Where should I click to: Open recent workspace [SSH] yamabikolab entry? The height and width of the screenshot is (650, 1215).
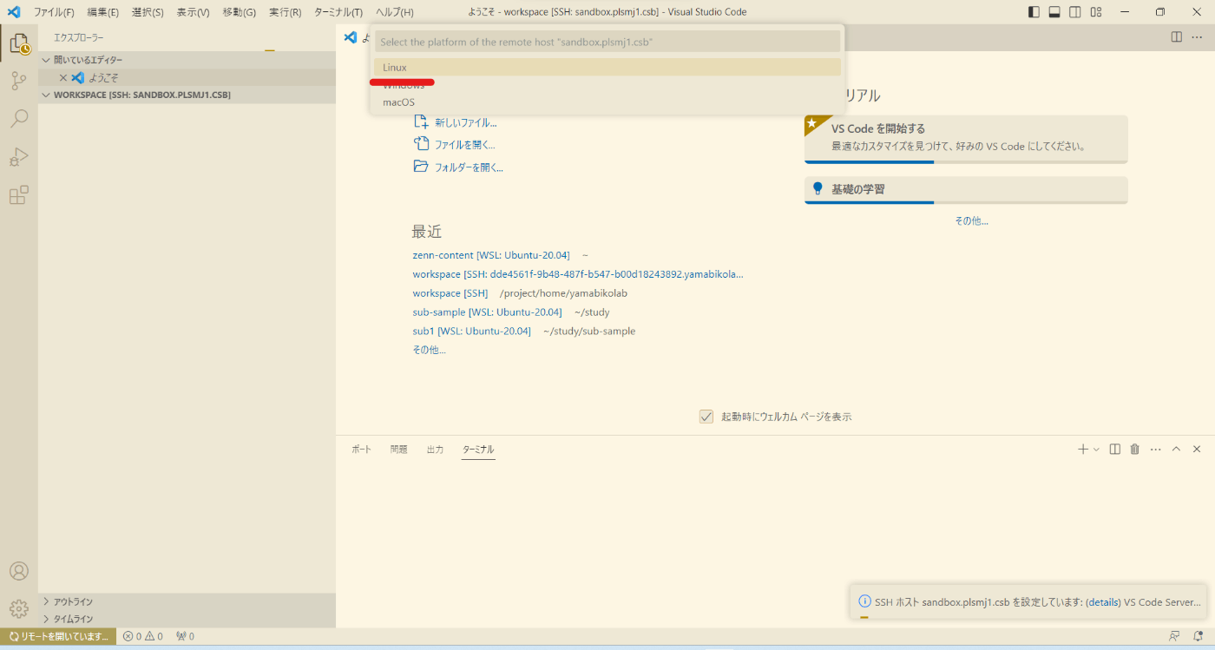point(450,293)
